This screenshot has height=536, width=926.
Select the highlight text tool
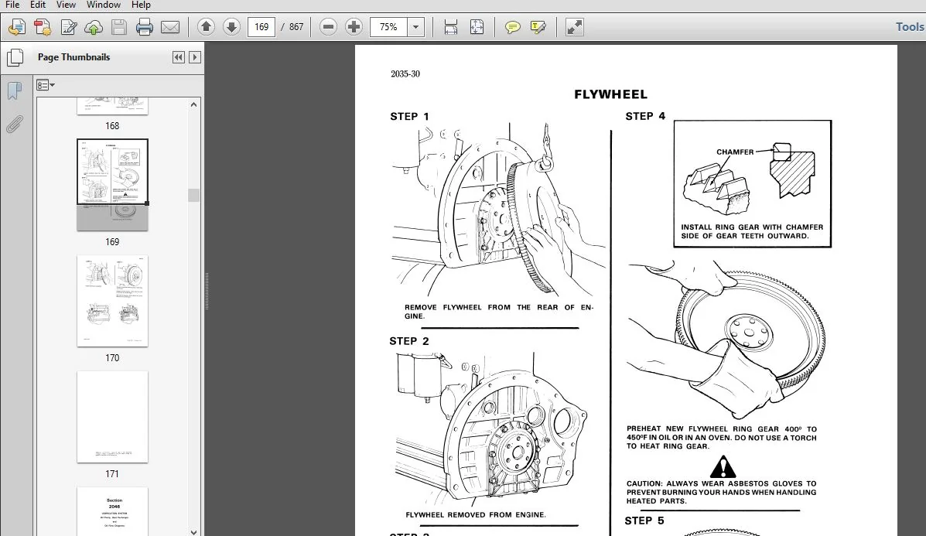tap(538, 27)
